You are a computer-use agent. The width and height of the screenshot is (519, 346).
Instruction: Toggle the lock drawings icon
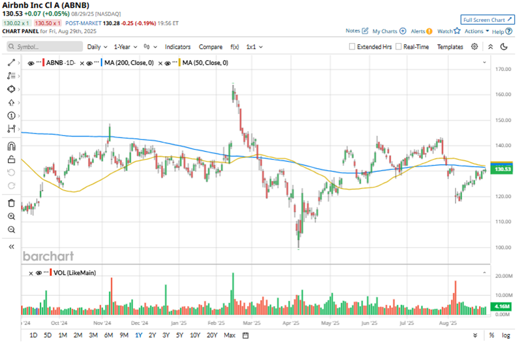point(11,159)
